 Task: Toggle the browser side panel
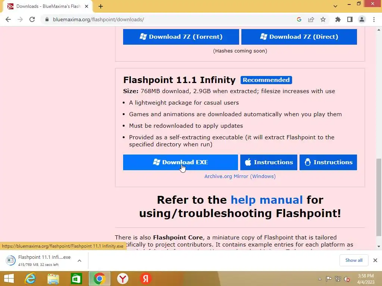[350, 19]
